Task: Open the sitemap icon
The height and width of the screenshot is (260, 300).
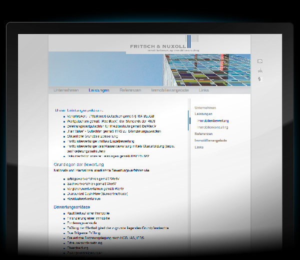Action: click(x=260, y=70)
